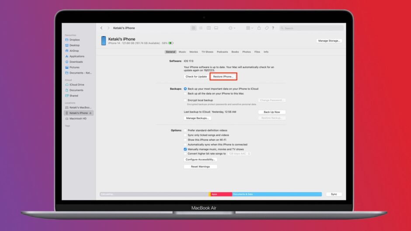Go forward with the right chevron
The height and width of the screenshot is (231, 411).
tap(108, 28)
